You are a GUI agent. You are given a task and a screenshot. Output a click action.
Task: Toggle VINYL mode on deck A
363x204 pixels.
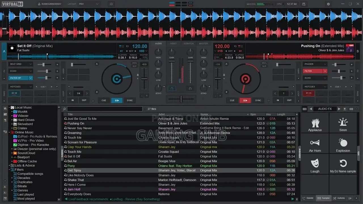point(134,63)
